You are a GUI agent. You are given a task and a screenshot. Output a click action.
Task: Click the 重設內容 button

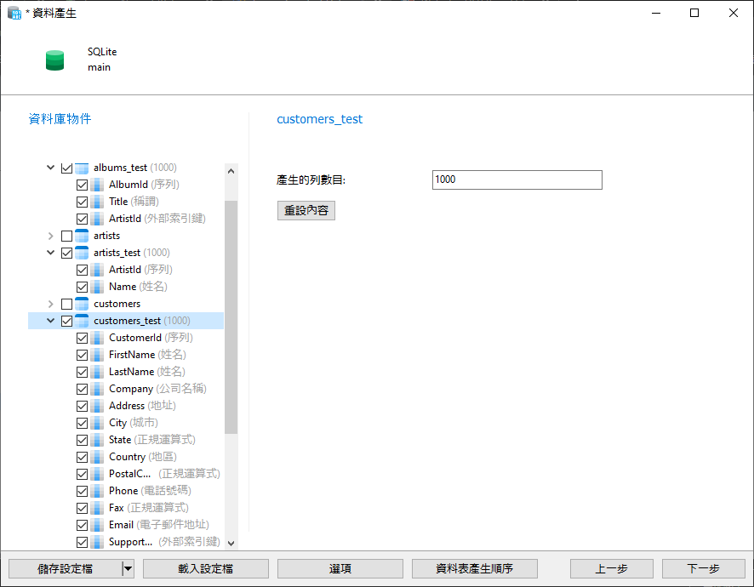point(306,210)
